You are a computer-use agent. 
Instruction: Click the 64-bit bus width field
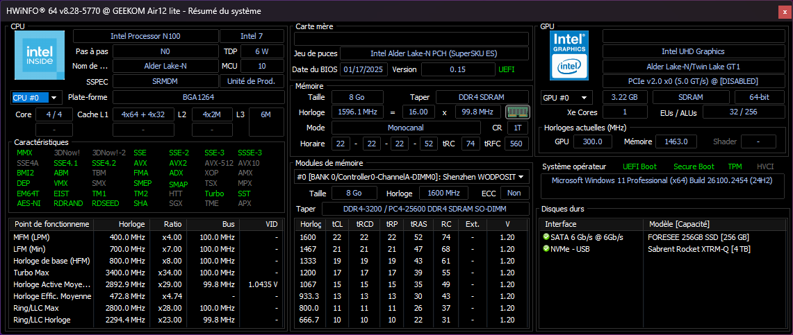[x=759, y=97]
